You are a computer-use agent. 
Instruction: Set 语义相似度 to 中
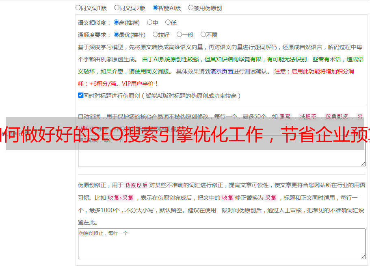(149, 22)
